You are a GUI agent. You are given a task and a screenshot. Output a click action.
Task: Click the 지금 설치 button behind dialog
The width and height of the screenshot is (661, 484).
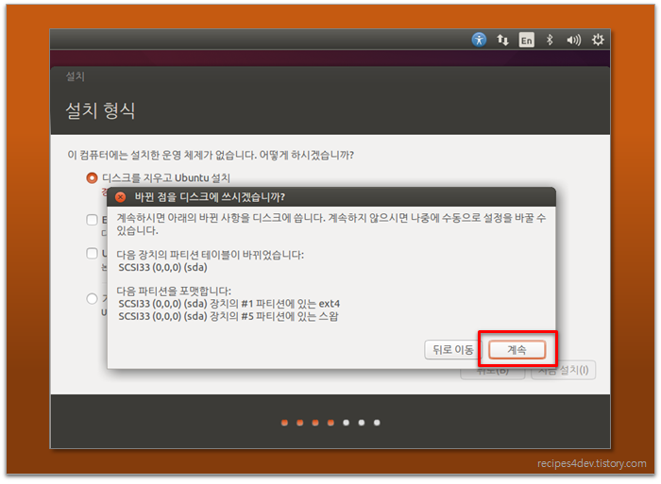pos(564,371)
